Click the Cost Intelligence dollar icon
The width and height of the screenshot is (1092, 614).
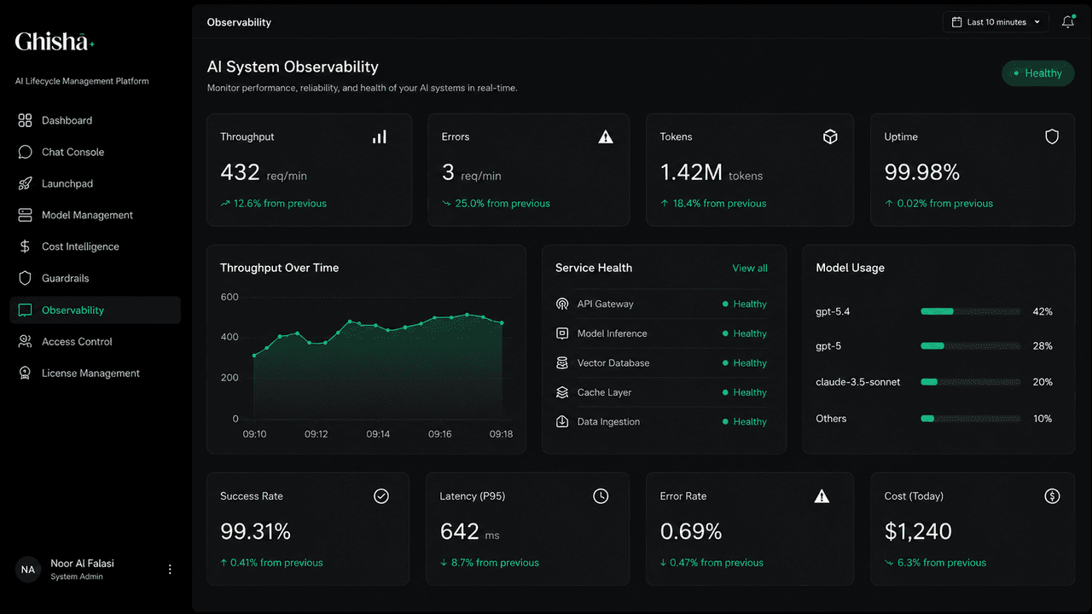[x=25, y=246]
